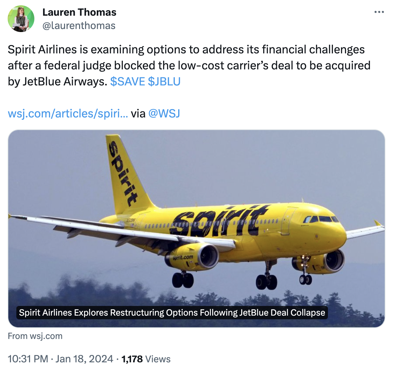View the 1,178 Views count
Viewport: 393px width, 373px height.
[146, 359]
